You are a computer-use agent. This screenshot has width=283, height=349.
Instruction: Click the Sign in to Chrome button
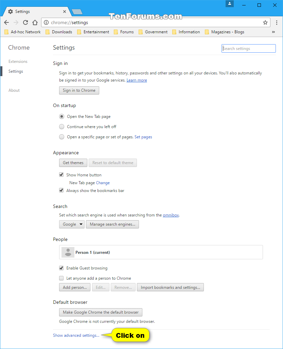79,90
